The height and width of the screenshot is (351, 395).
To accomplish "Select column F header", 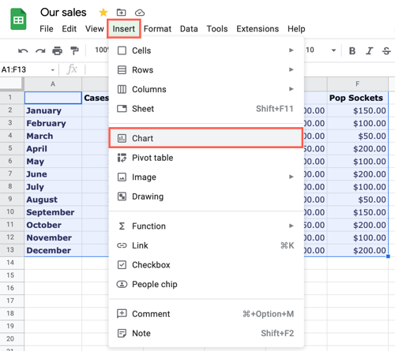I will (x=357, y=84).
